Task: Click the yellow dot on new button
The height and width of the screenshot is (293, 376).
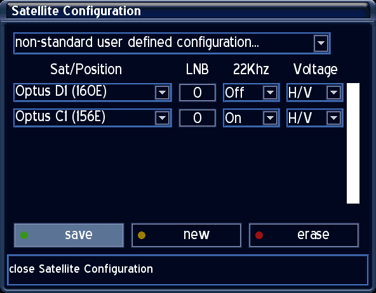Action: coord(142,235)
